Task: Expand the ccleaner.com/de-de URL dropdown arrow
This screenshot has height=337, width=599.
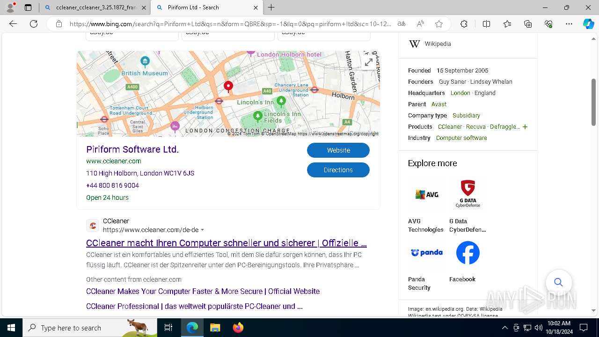Action: pyautogui.click(x=202, y=230)
